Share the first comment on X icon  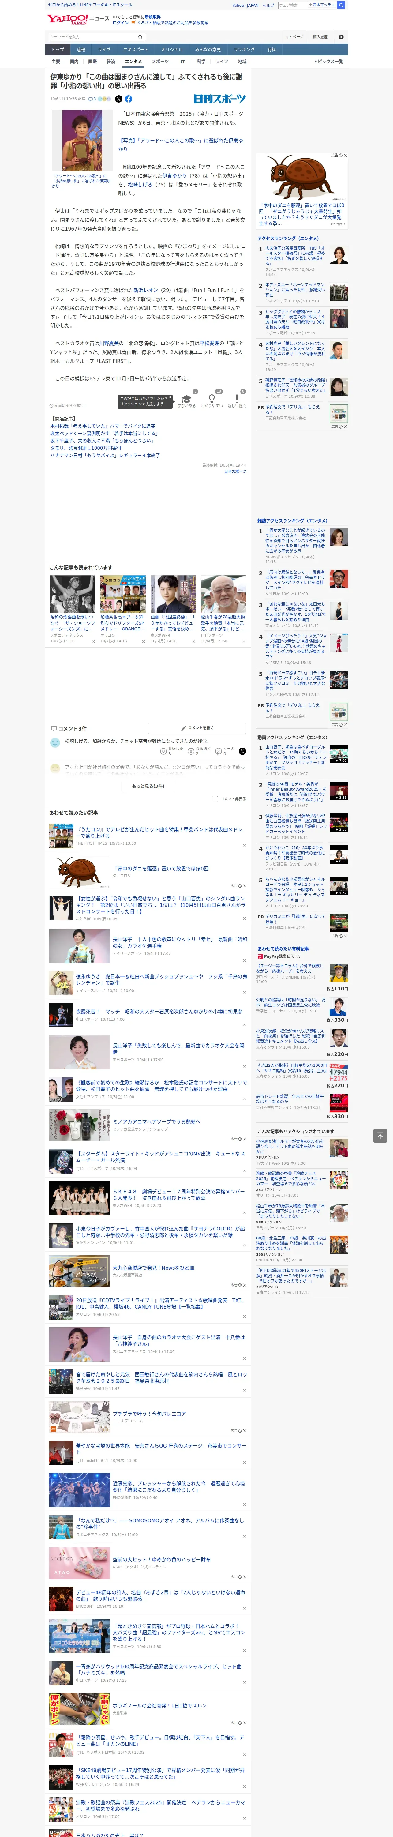242,751
